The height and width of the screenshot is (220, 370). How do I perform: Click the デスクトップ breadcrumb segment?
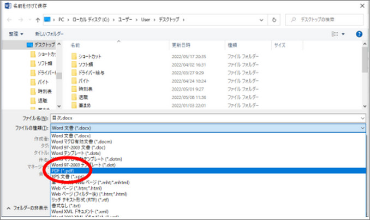[169, 20]
